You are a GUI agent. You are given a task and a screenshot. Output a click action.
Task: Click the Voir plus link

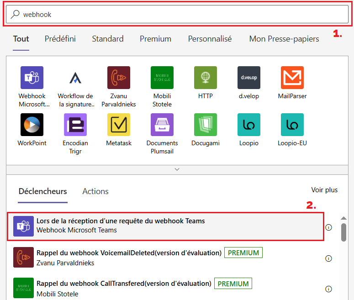coord(324,190)
